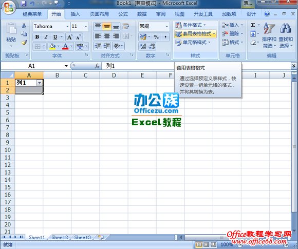The height and width of the screenshot is (249, 298).
Task: Open the font size 11 dropdown
Action: [x=86, y=26]
